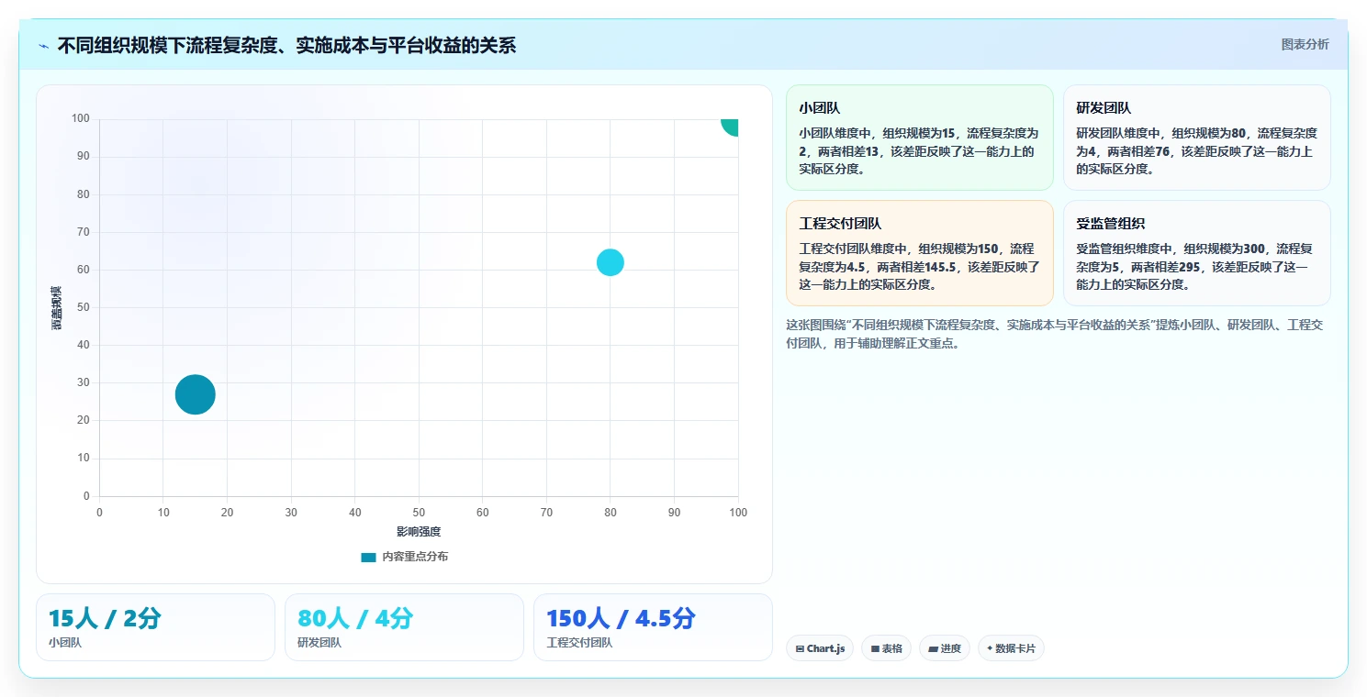The height and width of the screenshot is (697, 1367).
Task: Select the dark teal bubble near x=15
Action: click(196, 394)
